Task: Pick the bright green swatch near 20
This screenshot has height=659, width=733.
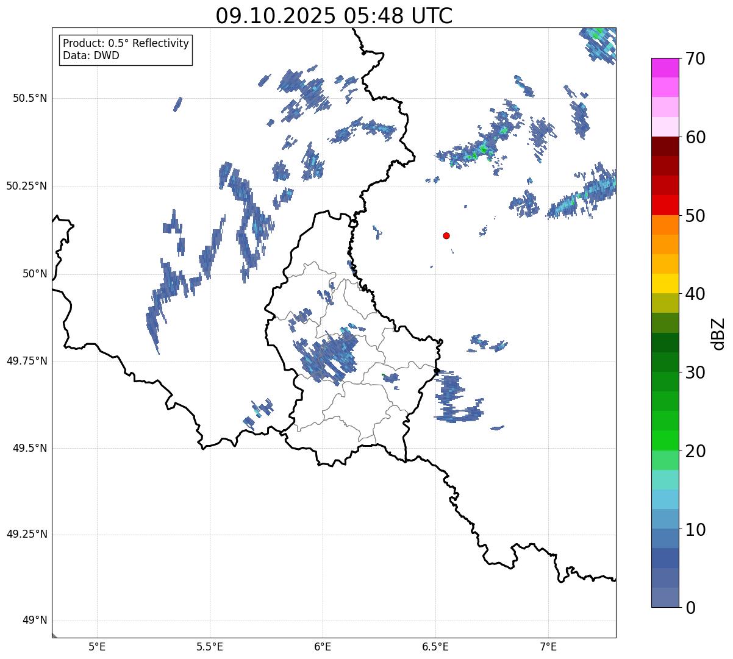Action: click(665, 440)
